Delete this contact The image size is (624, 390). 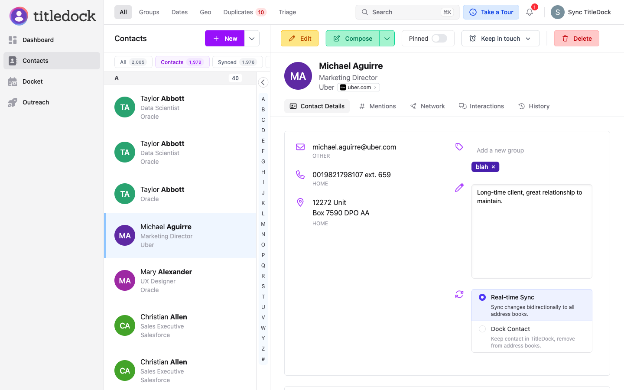tap(576, 39)
